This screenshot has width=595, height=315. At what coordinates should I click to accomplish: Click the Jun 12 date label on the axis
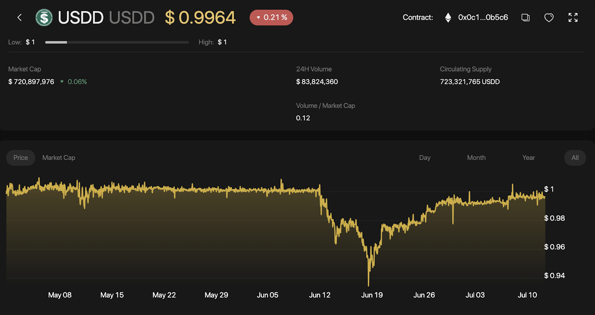[x=320, y=295]
